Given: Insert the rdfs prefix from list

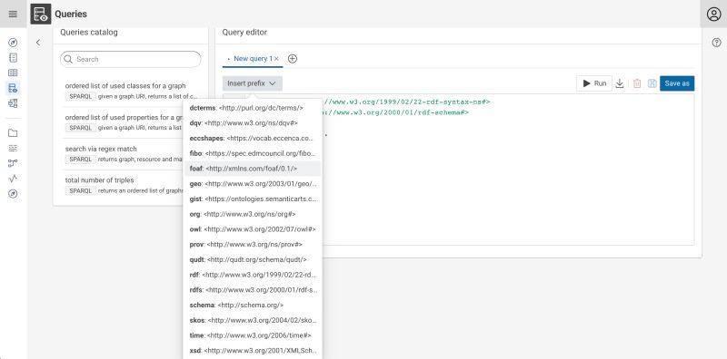Looking at the screenshot, I should (x=253, y=290).
